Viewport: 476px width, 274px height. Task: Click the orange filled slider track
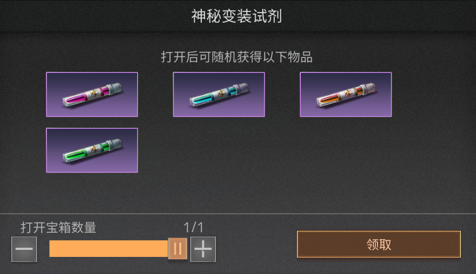109,249
